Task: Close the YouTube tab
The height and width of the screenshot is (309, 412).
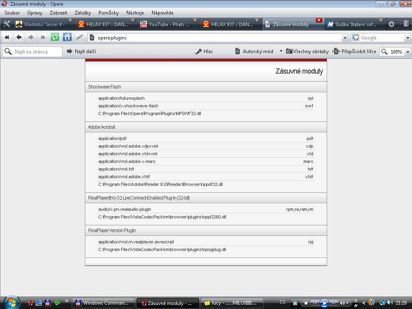Action: coord(195,20)
